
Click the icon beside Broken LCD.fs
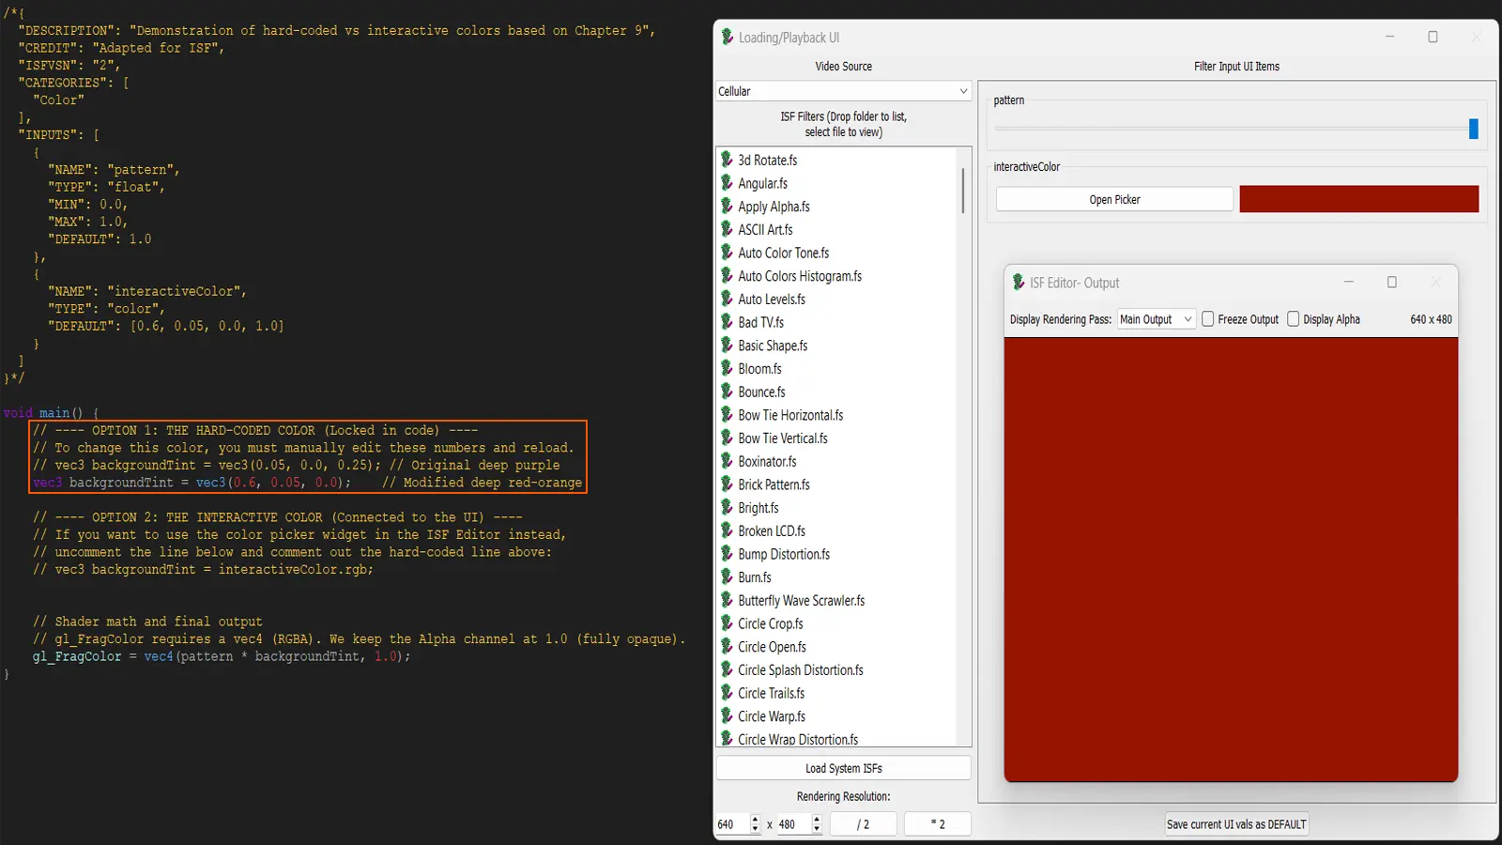coord(727,530)
